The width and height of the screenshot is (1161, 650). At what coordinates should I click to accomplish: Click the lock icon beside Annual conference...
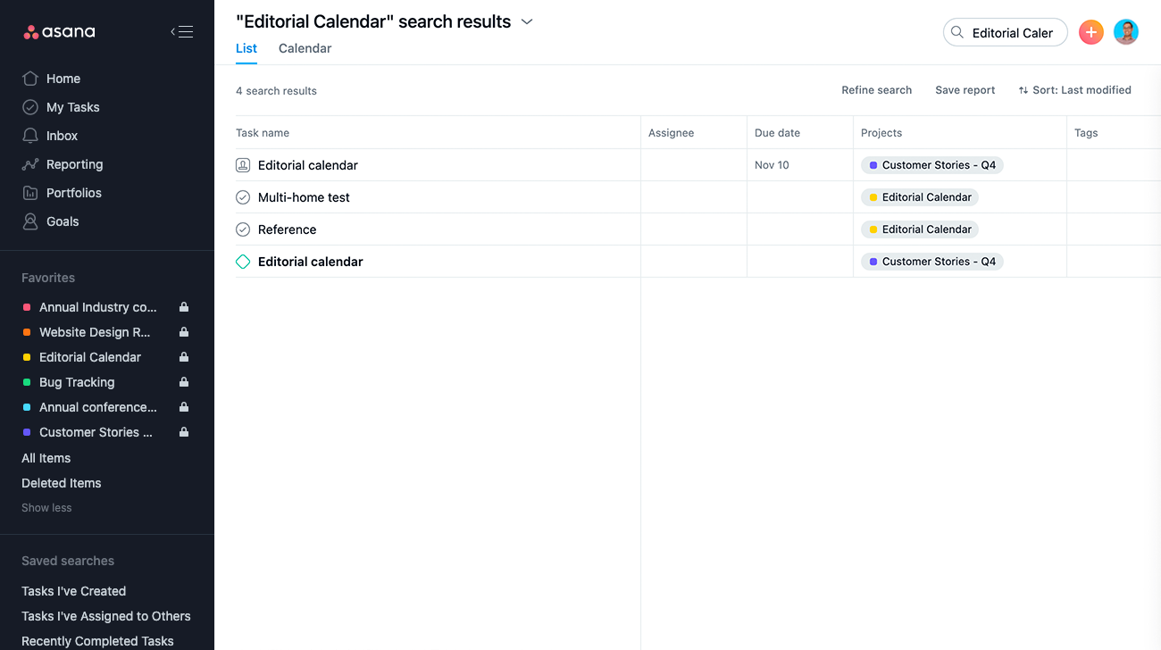184,407
